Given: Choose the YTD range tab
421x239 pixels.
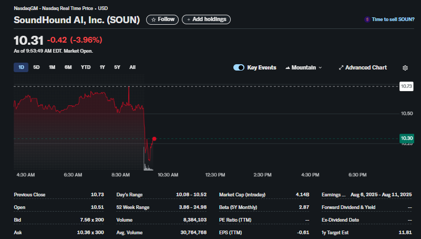Looking at the screenshot, I should [86, 67].
